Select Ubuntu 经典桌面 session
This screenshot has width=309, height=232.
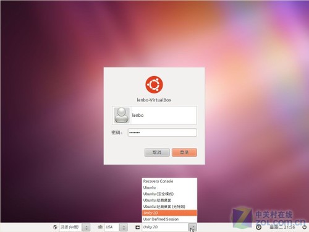coord(169,200)
